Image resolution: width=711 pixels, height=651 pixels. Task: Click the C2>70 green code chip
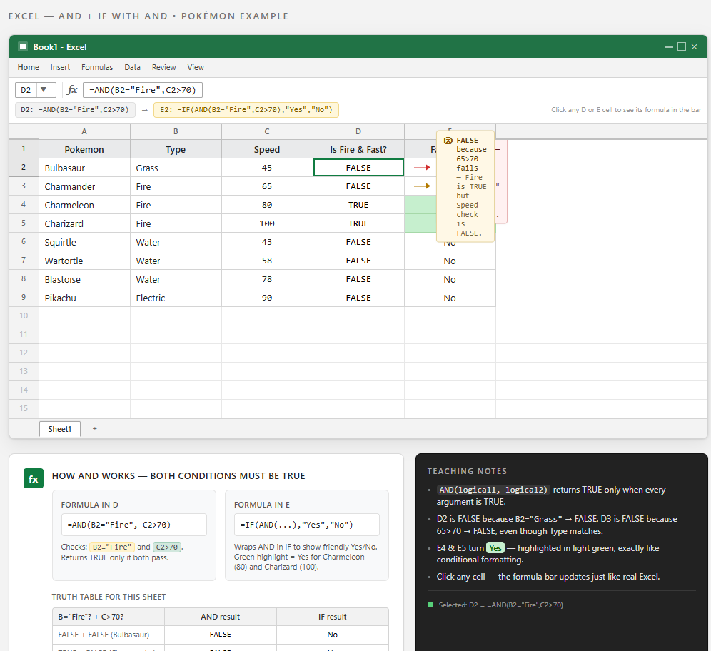(167, 547)
